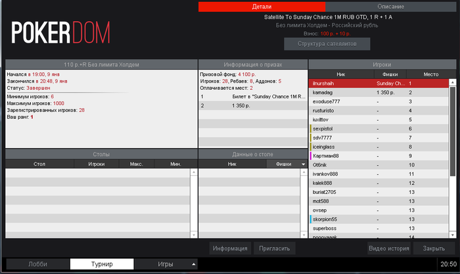The image size is (460, 274).
Task: Click the 20:50 clock display
Action: [x=448, y=264]
